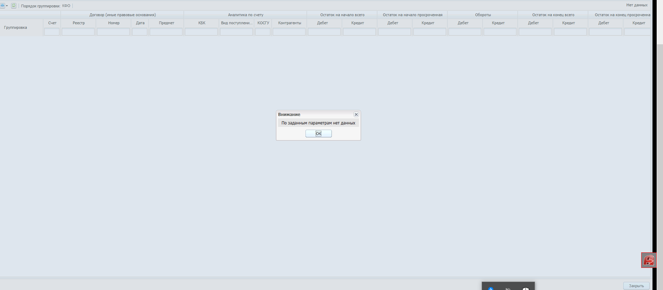This screenshot has height=290, width=663.
Task: Click the Остаток на конец всего header
Action: 553,15
